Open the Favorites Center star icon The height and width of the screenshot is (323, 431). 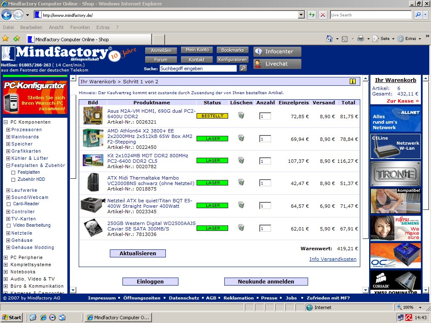[x=5, y=39]
